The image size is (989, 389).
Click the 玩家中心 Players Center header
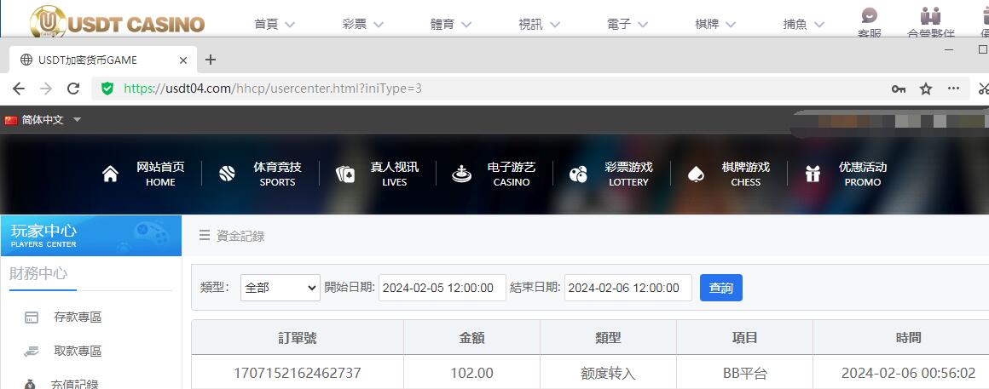coord(91,236)
